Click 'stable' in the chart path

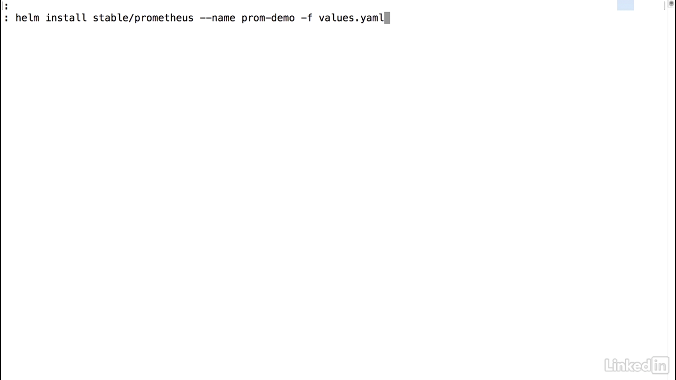coord(110,18)
